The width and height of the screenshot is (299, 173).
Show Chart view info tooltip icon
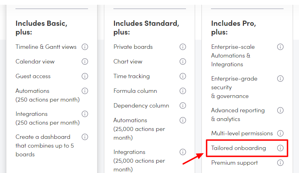pyautogui.click(x=182, y=62)
